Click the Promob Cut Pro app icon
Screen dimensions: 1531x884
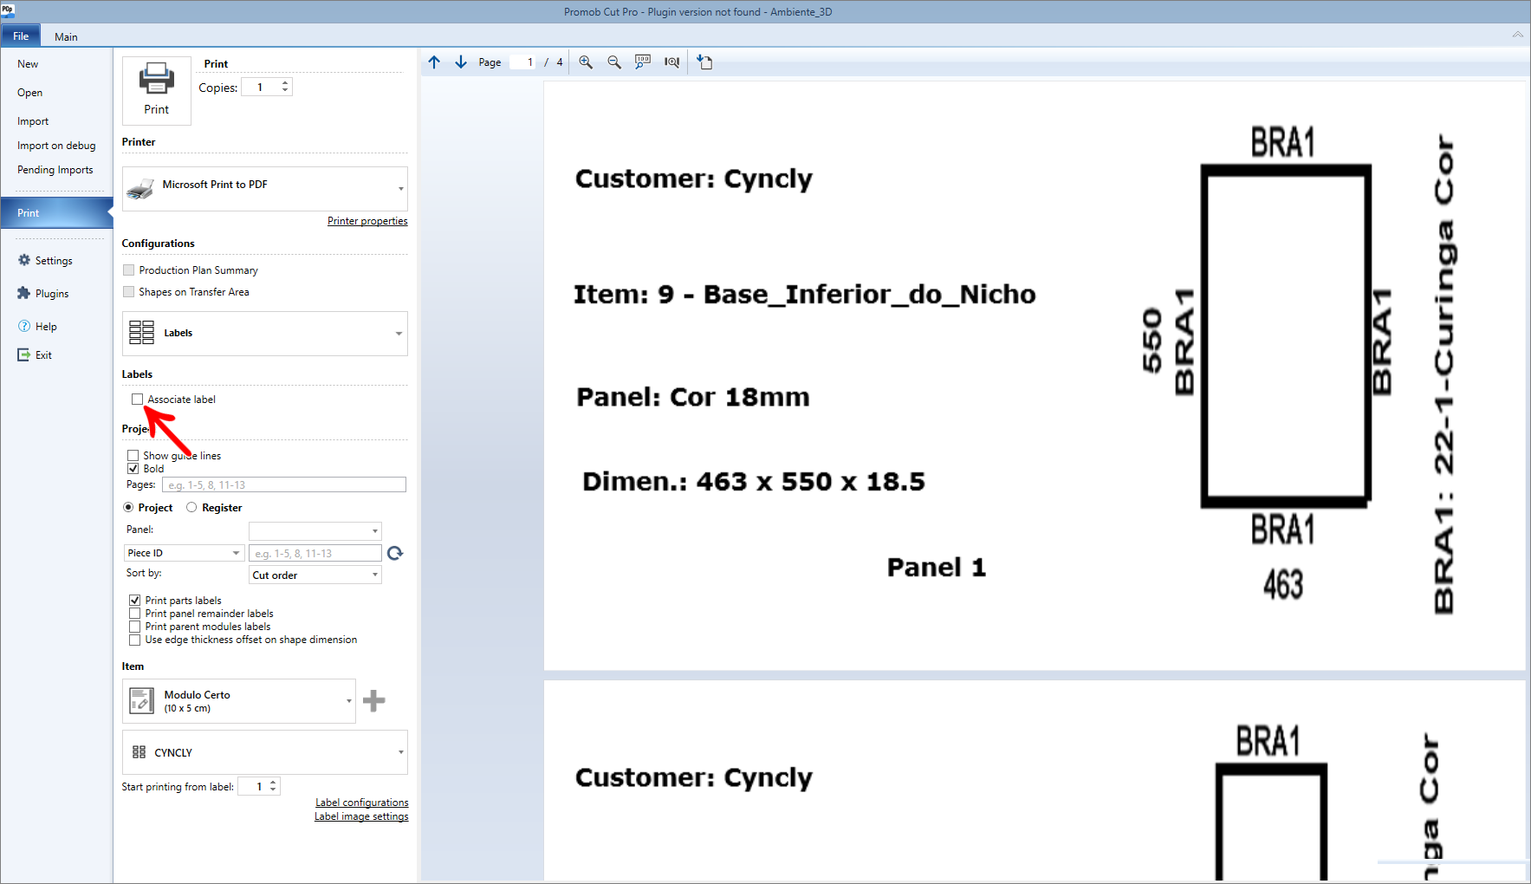(8, 10)
